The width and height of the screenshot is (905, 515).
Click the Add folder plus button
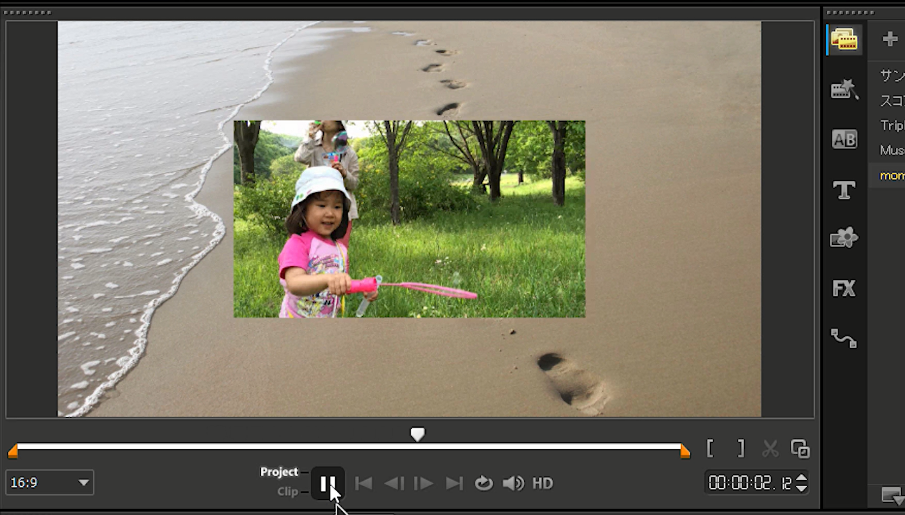889,39
